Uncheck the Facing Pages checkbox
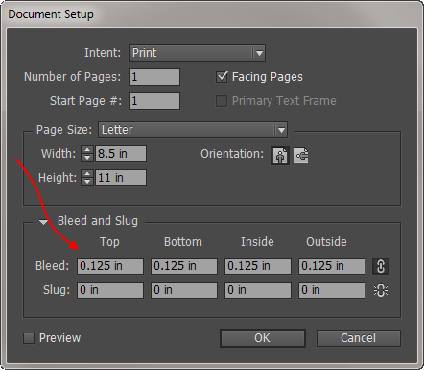This screenshot has width=424, height=370. coord(222,77)
